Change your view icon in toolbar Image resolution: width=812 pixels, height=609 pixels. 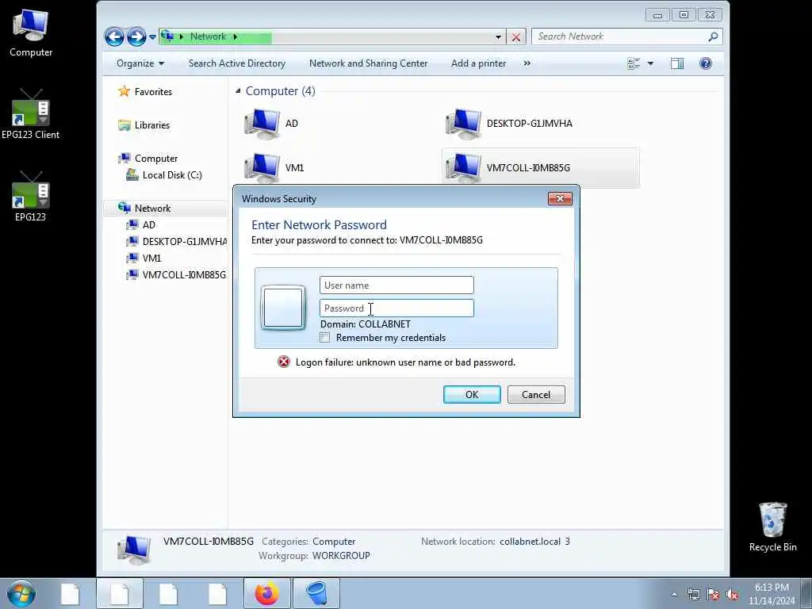tap(634, 63)
